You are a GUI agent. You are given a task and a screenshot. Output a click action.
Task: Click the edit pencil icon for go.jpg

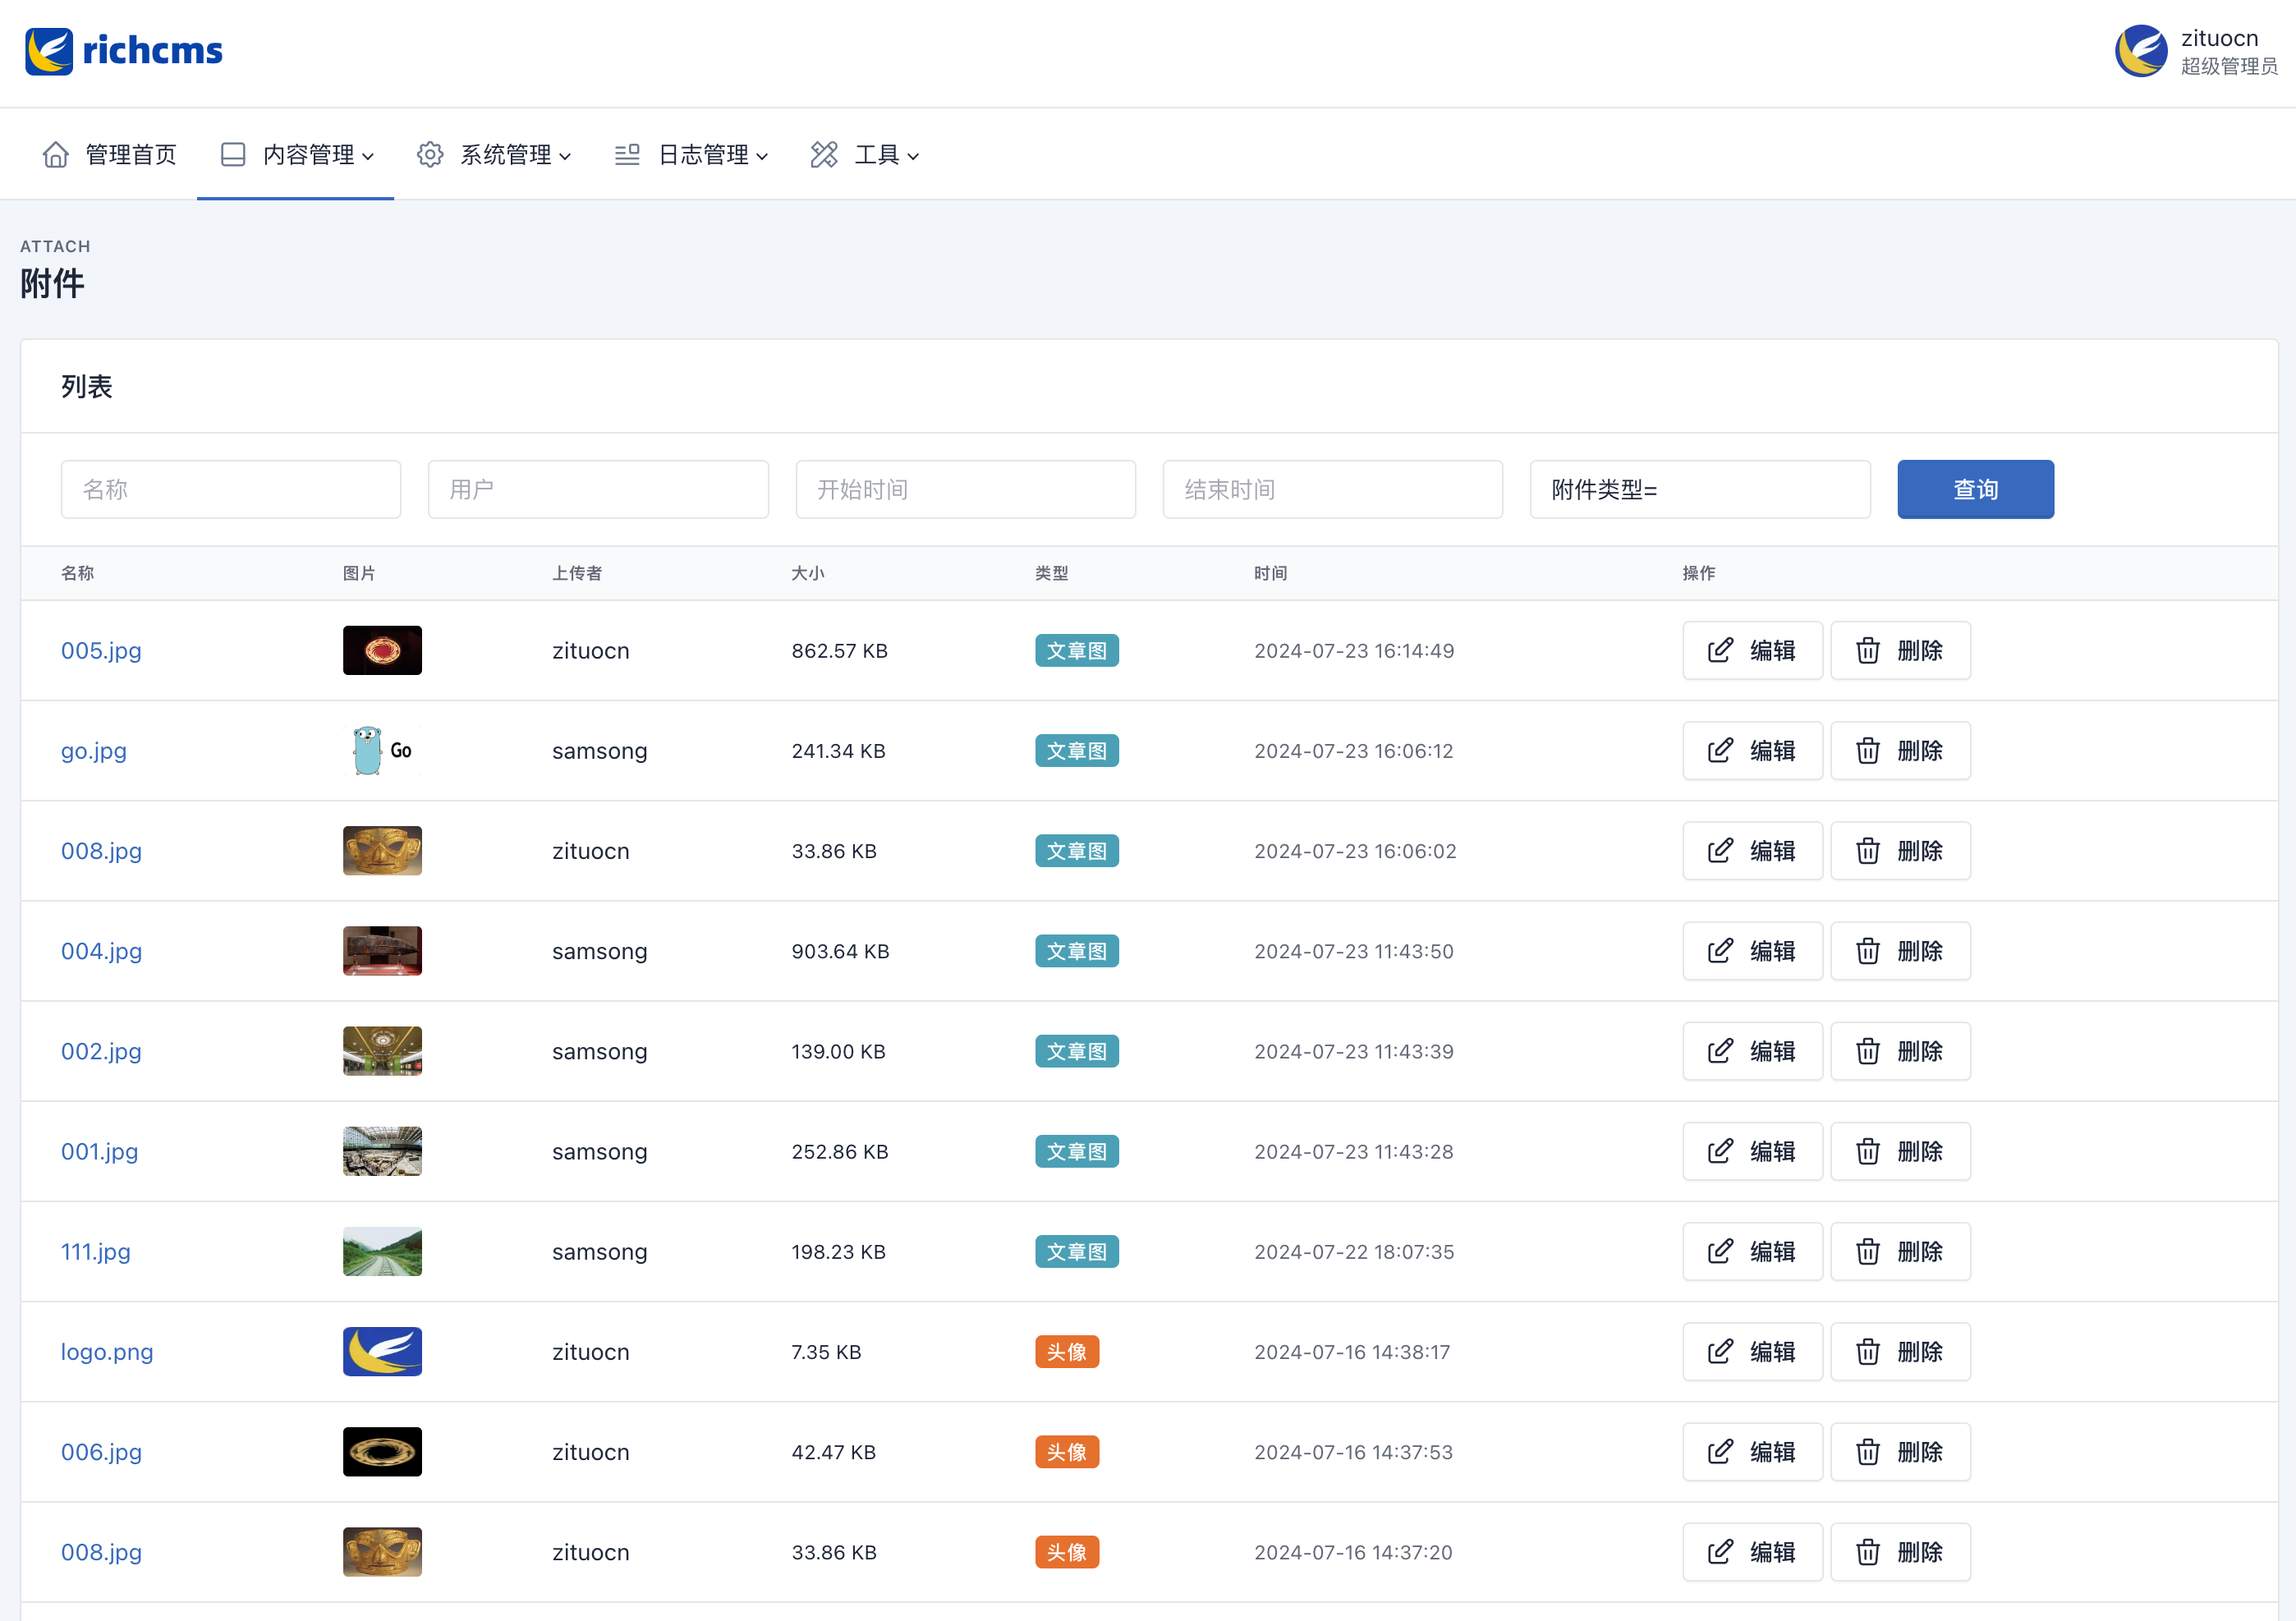(1720, 751)
